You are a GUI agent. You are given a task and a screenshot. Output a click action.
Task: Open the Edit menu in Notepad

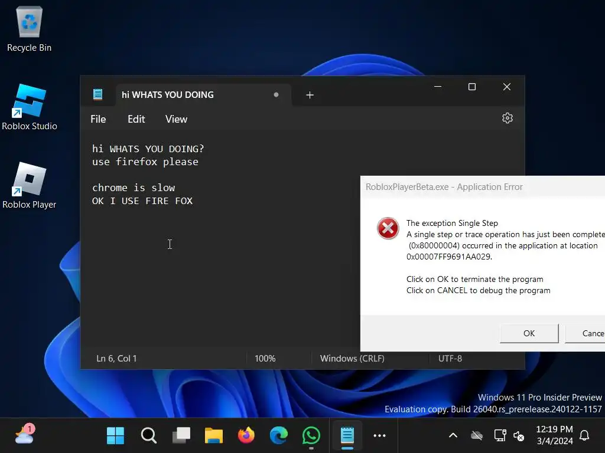(136, 119)
